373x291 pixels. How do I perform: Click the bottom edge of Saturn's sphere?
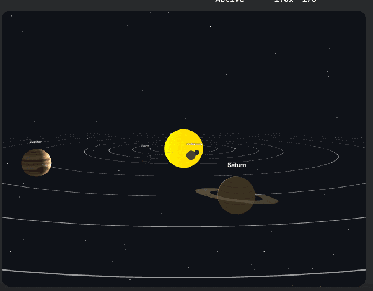click(236, 212)
